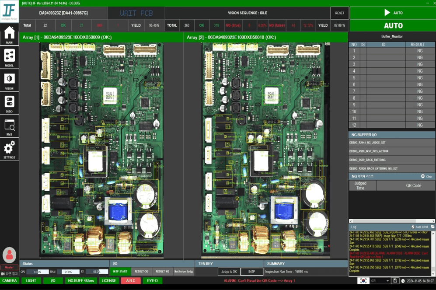Click the Korean flag language icon
This screenshot has height=290, width=436.
point(363,281)
